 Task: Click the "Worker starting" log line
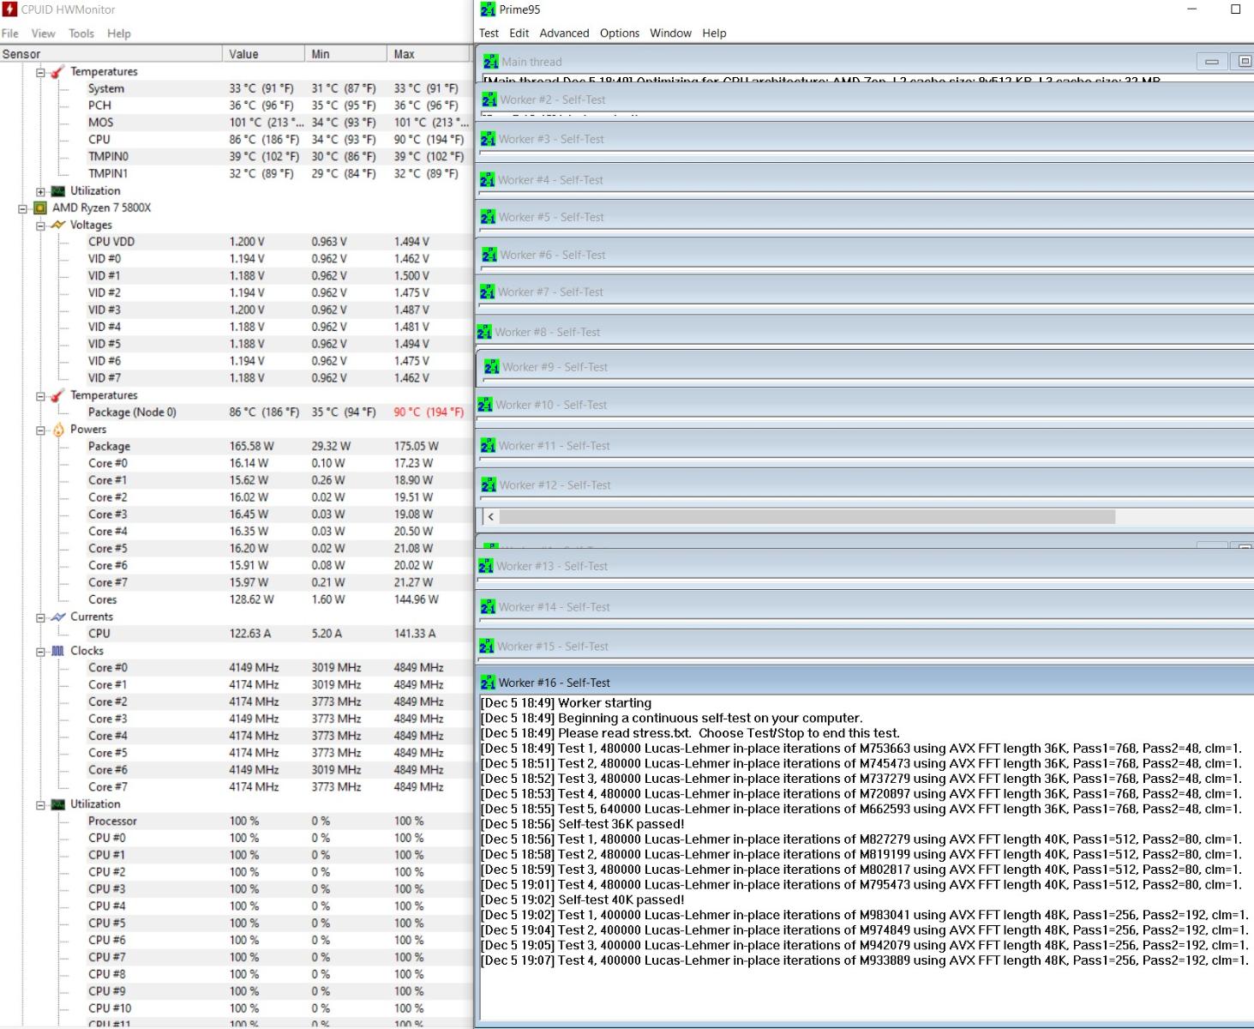(x=566, y=703)
